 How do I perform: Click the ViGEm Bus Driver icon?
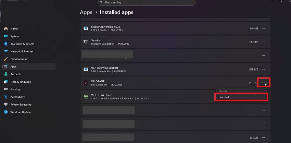[86, 96]
